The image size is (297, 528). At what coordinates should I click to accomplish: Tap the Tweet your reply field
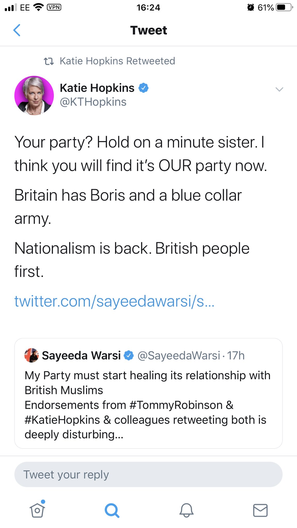tap(148, 474)
